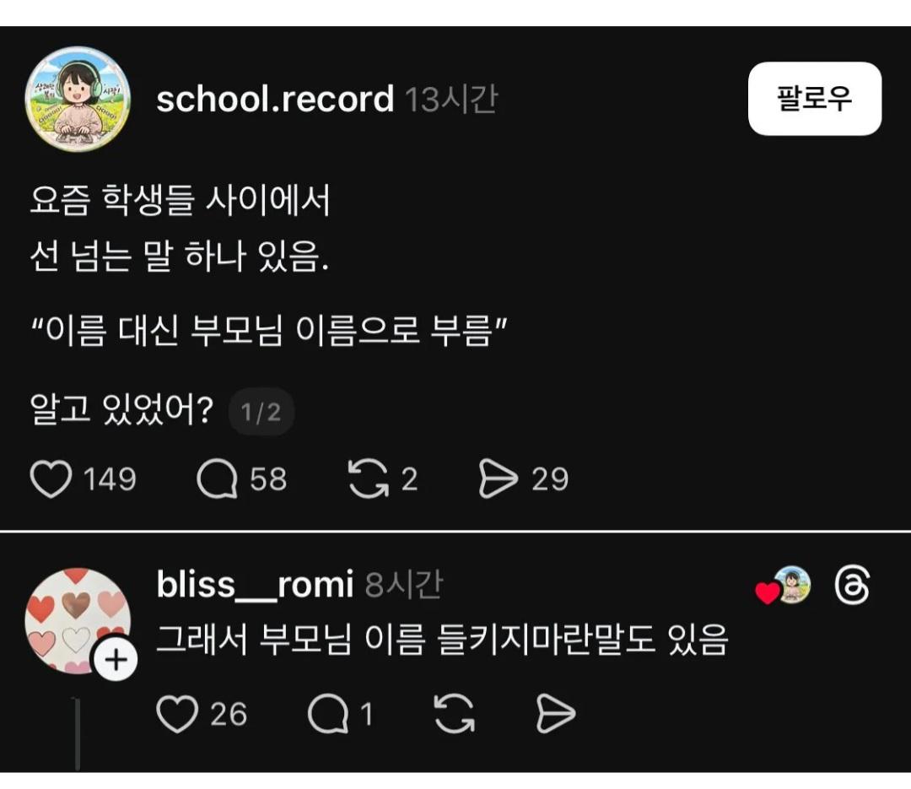Open the 13시간 post timestamp
911x789 pixels.
coord(451,100)
